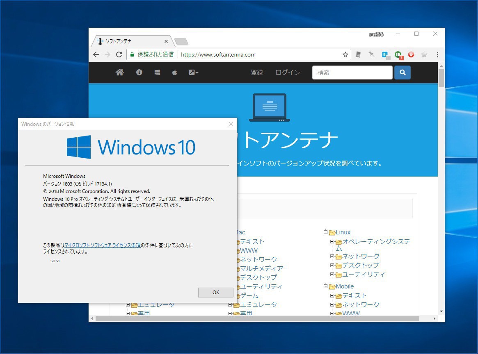
Task: Close the Windows のバージョン情報 dialog
Action: tap(231, 124)
